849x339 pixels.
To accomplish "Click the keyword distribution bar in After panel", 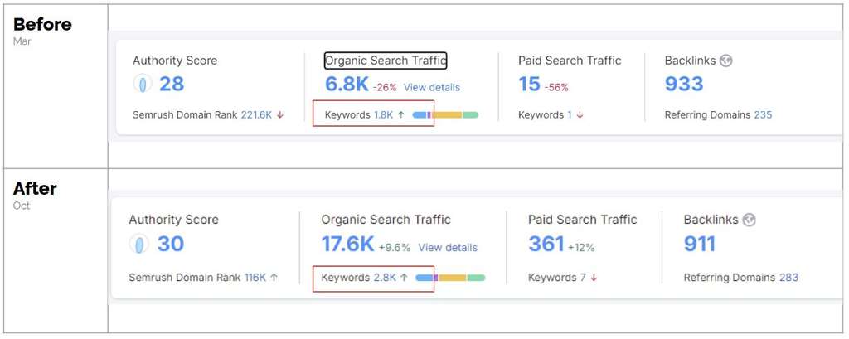I will [x=450, y=278].
